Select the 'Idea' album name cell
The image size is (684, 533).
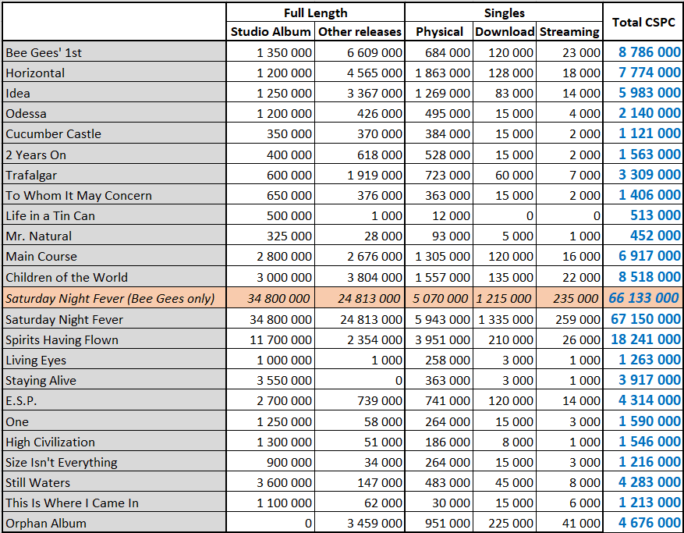pyautogui.click(x=115, y=93)
